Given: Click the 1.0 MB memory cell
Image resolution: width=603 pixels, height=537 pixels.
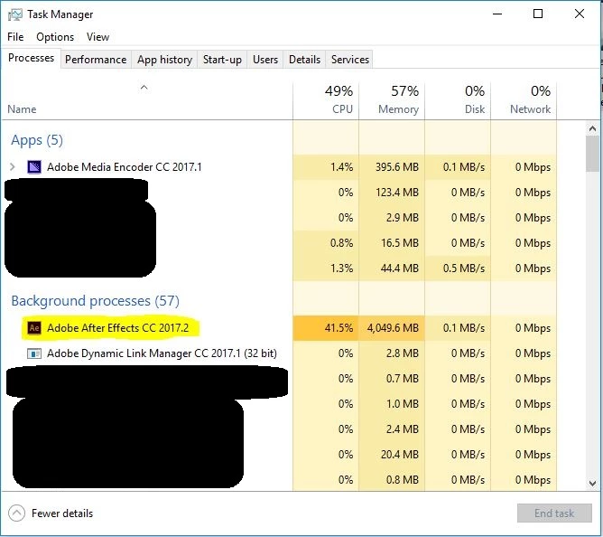Looking at the screenshot, I should [x=392, y=404].
